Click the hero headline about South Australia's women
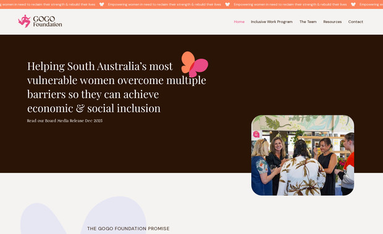 117,87
